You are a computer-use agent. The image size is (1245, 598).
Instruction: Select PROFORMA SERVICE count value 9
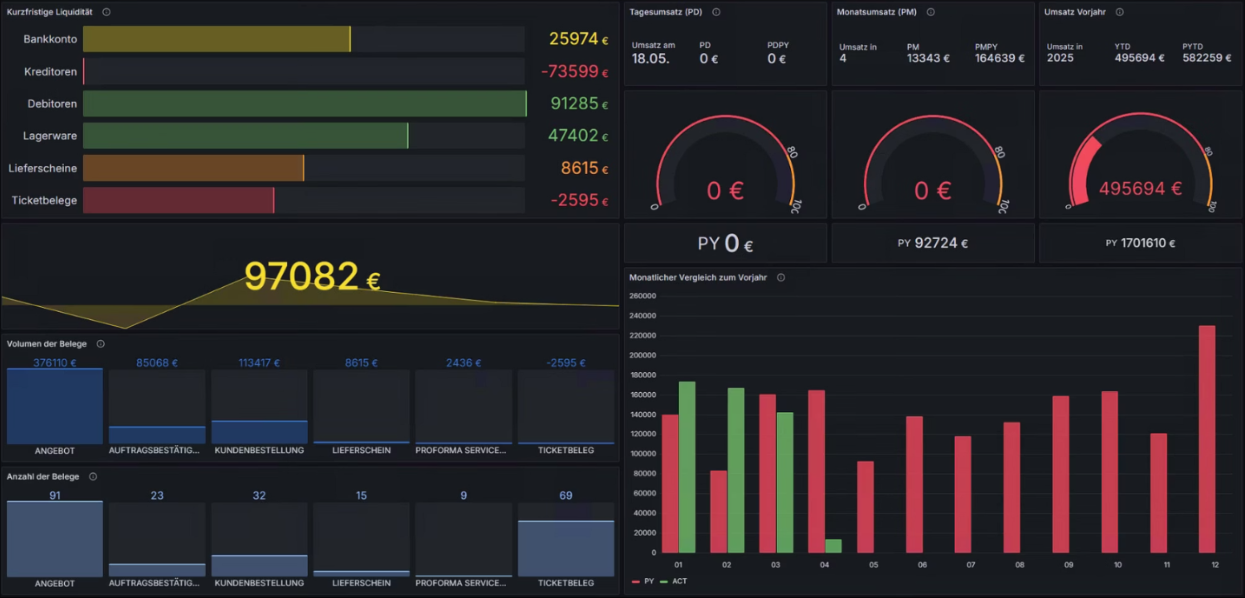pyautogui.click(x=464, y=495)
